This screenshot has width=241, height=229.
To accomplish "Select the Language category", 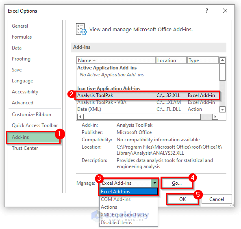I will 22,81.
